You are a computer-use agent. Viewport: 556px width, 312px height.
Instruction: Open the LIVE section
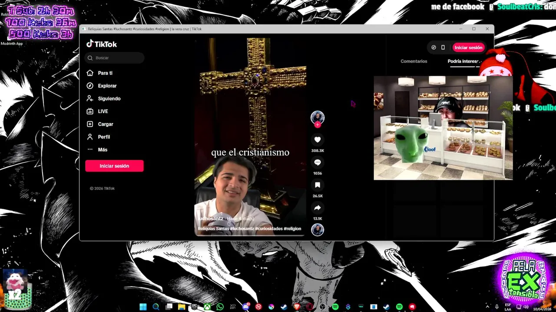click(x=103, y=111)
